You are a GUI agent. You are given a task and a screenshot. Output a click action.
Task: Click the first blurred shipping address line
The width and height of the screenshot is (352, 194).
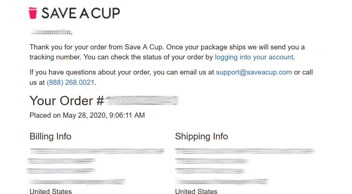pos(245,151)
